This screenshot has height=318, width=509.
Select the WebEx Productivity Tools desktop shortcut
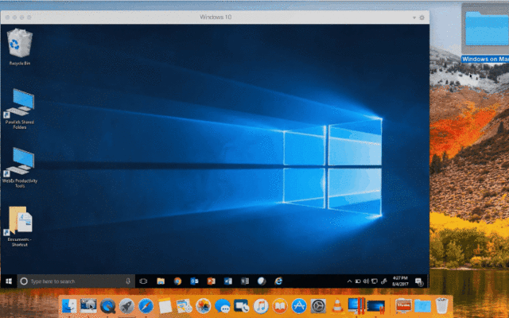click(19, 168)
